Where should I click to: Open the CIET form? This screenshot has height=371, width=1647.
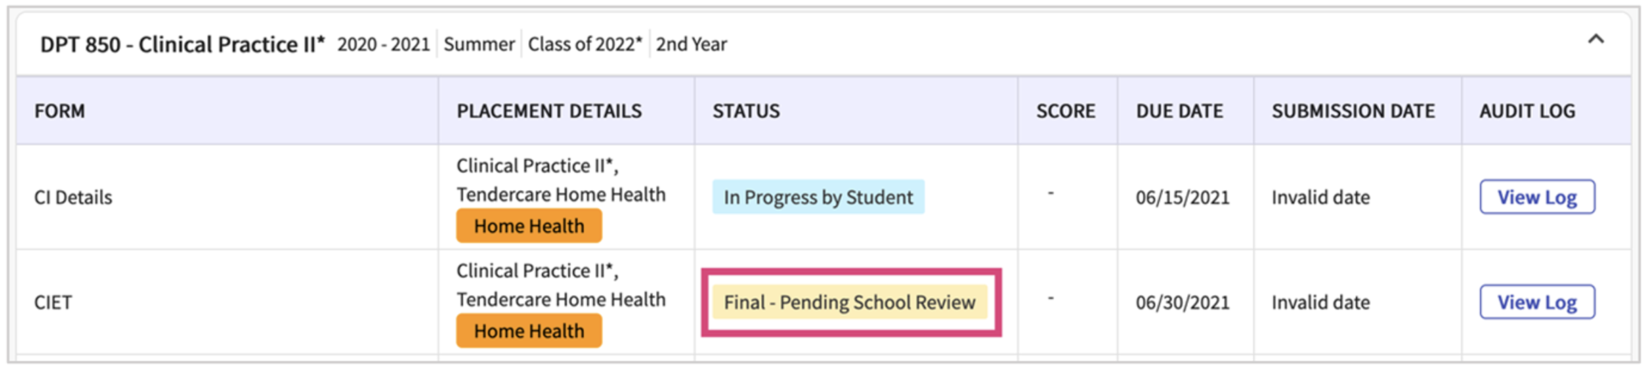point(53,302)
